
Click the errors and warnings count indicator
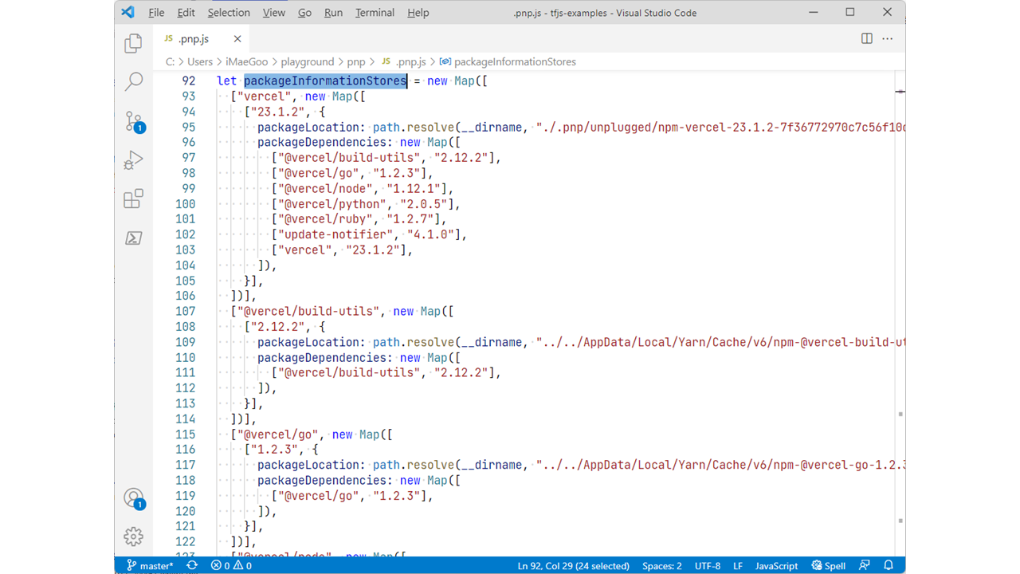[231, 565]
